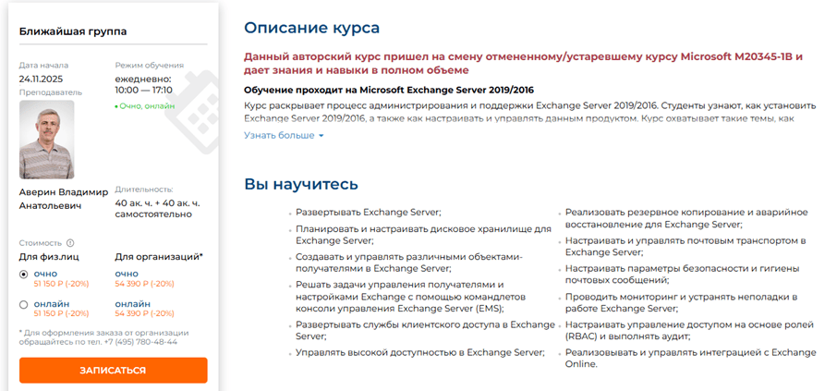837x391 pixels.
Task: Click the start date 24.11.2025
Action: pos(41,79)
